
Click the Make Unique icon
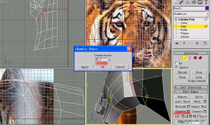click(x=192, y=43)
